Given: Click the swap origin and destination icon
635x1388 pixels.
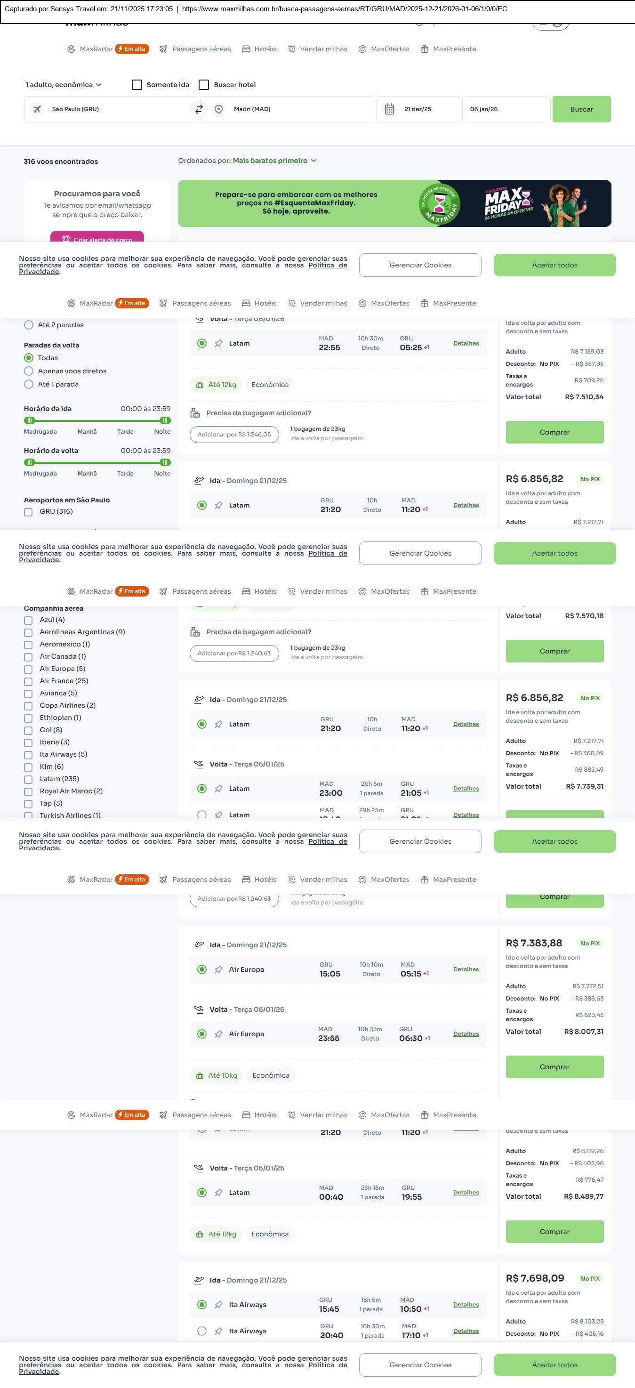Looking at the screenshot, I should tap(199, 109).
